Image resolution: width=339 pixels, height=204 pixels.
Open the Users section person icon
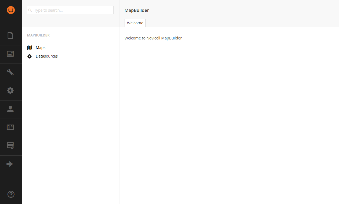pos(10,109)
